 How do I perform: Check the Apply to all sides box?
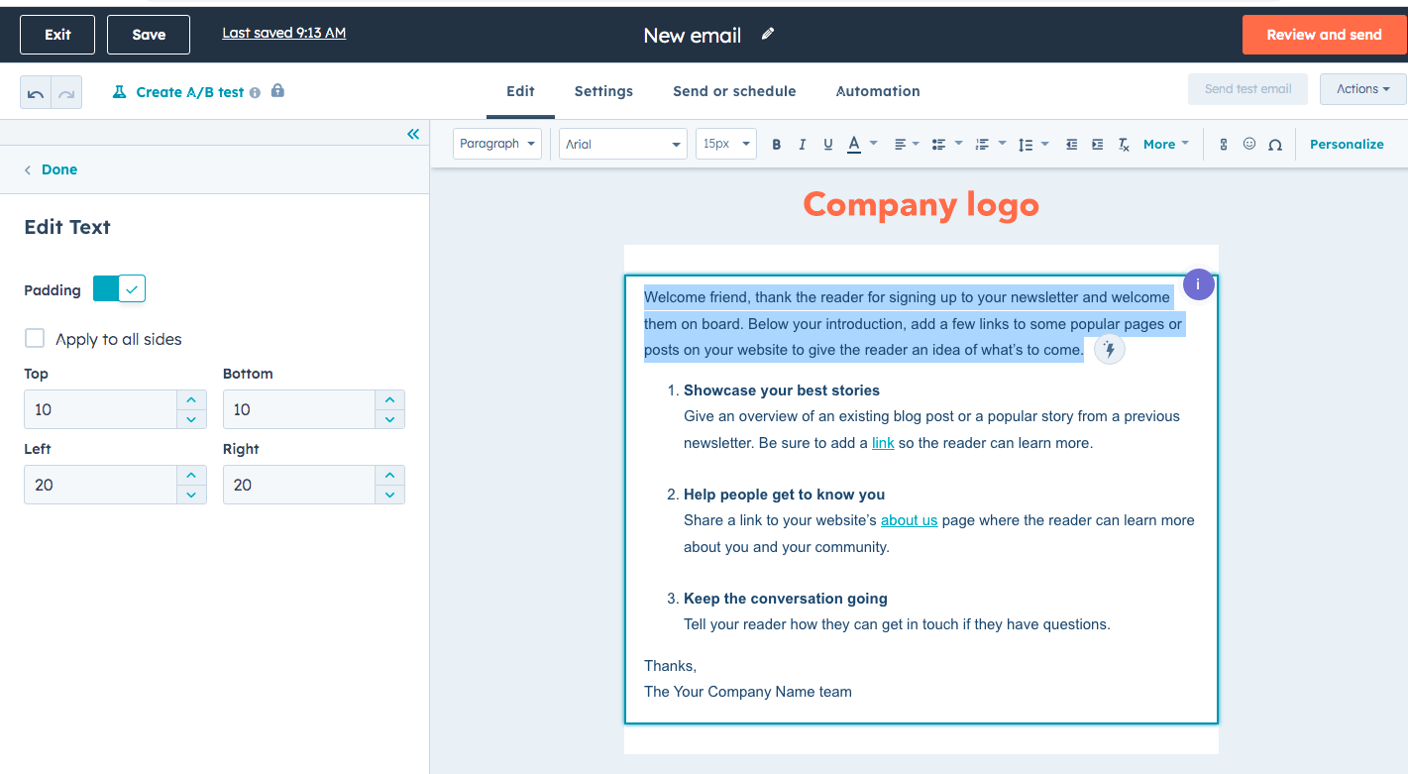pos(35,338)
